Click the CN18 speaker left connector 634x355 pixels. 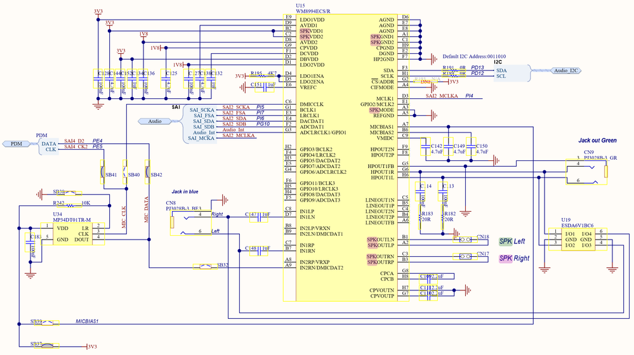(x=465, y=240)
